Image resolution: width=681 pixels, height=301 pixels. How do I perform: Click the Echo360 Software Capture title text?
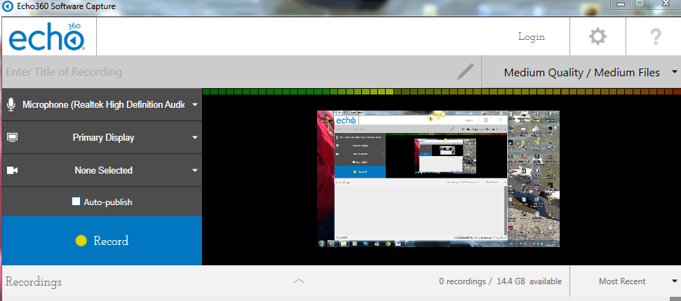coord(66,6)
